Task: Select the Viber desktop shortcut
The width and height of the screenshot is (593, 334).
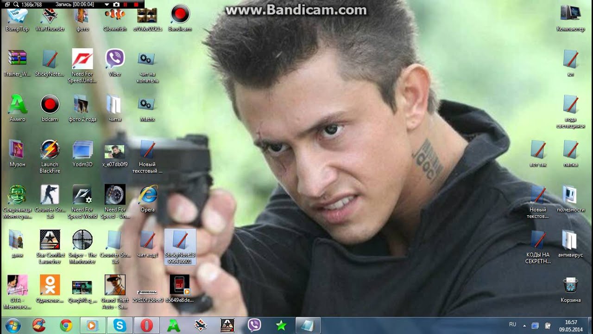Action: pyautogui.click(x=115, y=63)
